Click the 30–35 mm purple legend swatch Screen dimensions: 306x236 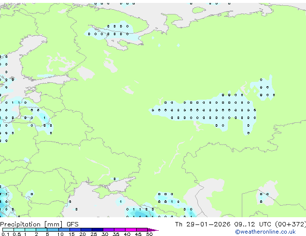pos(108,230)
